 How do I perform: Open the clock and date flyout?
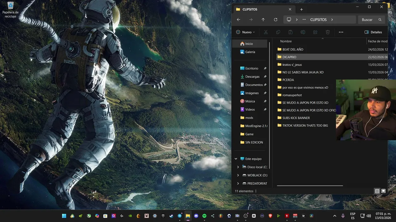[383, 216]
